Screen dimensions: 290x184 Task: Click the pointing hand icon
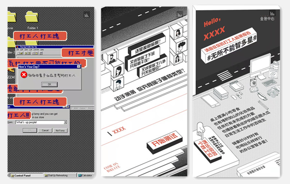pyautogui.click(x=200, y=131)
